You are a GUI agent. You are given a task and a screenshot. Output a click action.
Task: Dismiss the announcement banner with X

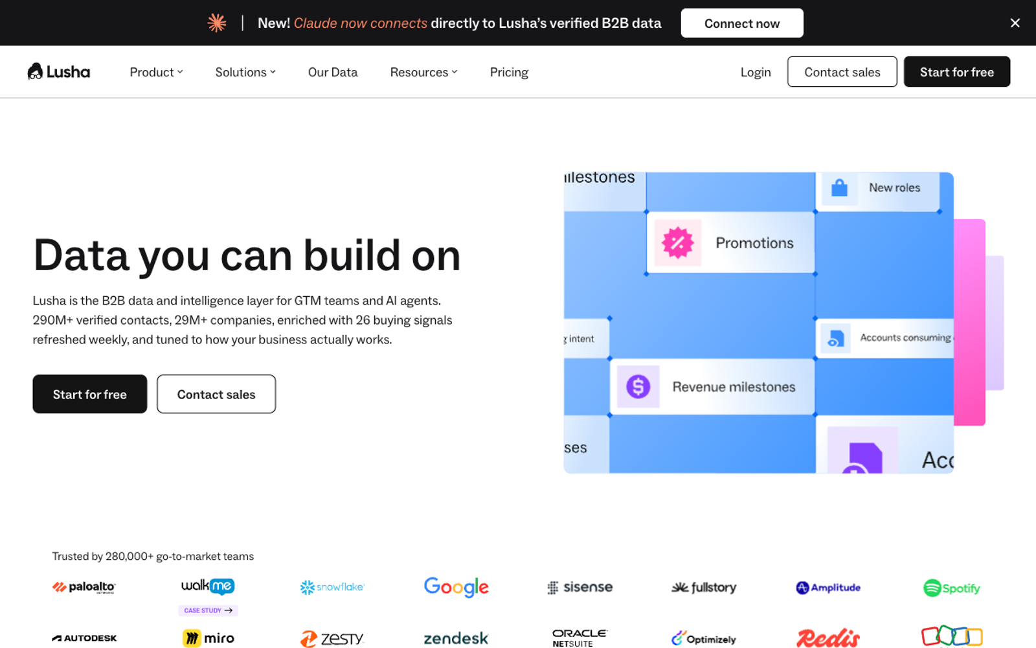coord(1015,23)
